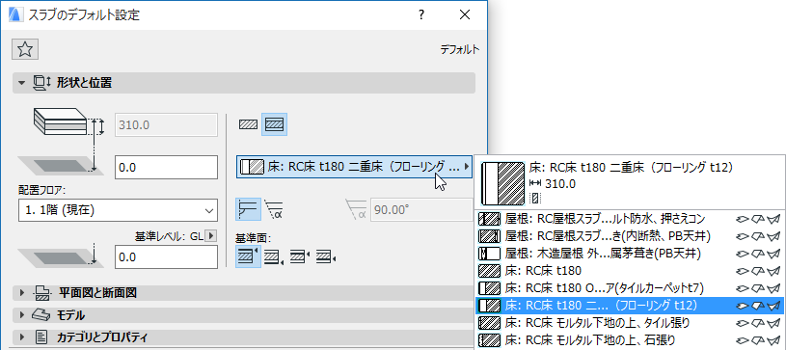
Task: Open the Favorites star button
Action: 25,49
